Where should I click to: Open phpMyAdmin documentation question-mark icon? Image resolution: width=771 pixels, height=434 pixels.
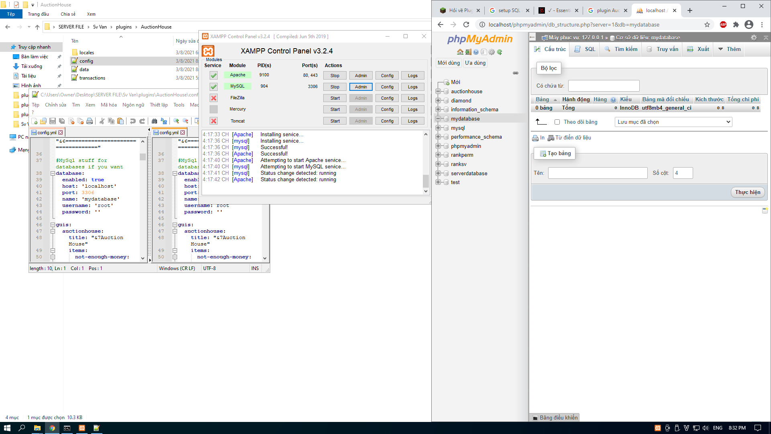(476, 52)
